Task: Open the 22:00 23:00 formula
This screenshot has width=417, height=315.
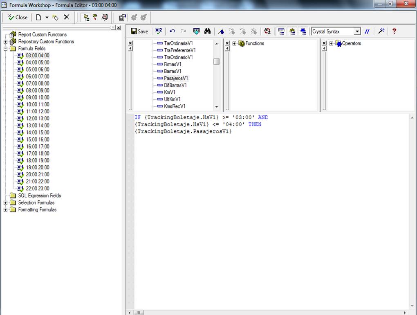Action: (x=38, y=189)
